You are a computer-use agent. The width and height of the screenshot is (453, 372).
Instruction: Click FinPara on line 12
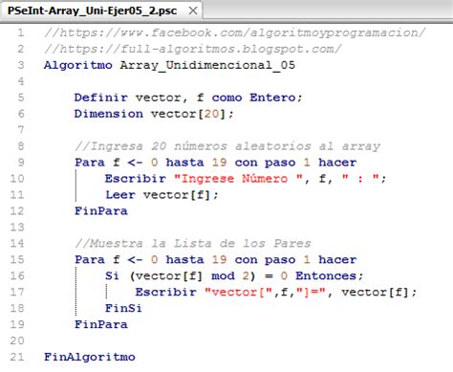101,211
